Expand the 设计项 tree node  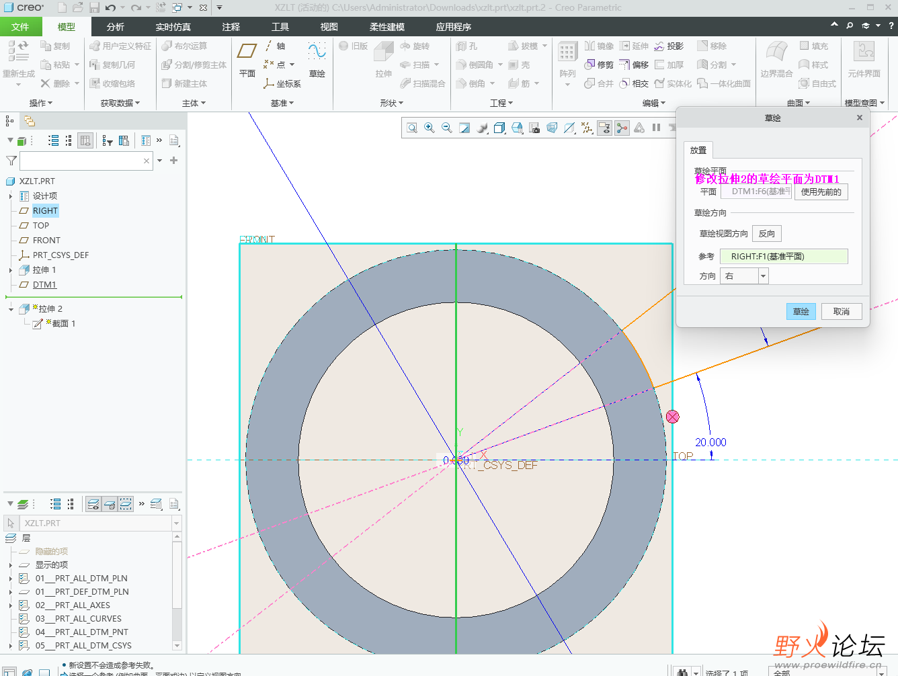coord(11,196)
